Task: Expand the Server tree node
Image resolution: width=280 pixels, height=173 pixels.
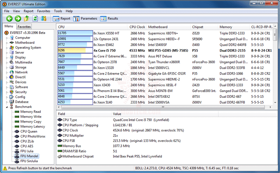Action: point(7,53)
